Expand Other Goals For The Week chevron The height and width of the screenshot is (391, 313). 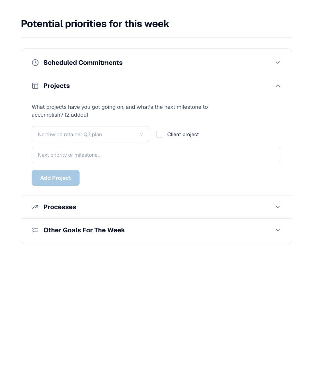(x=278, y=230)
